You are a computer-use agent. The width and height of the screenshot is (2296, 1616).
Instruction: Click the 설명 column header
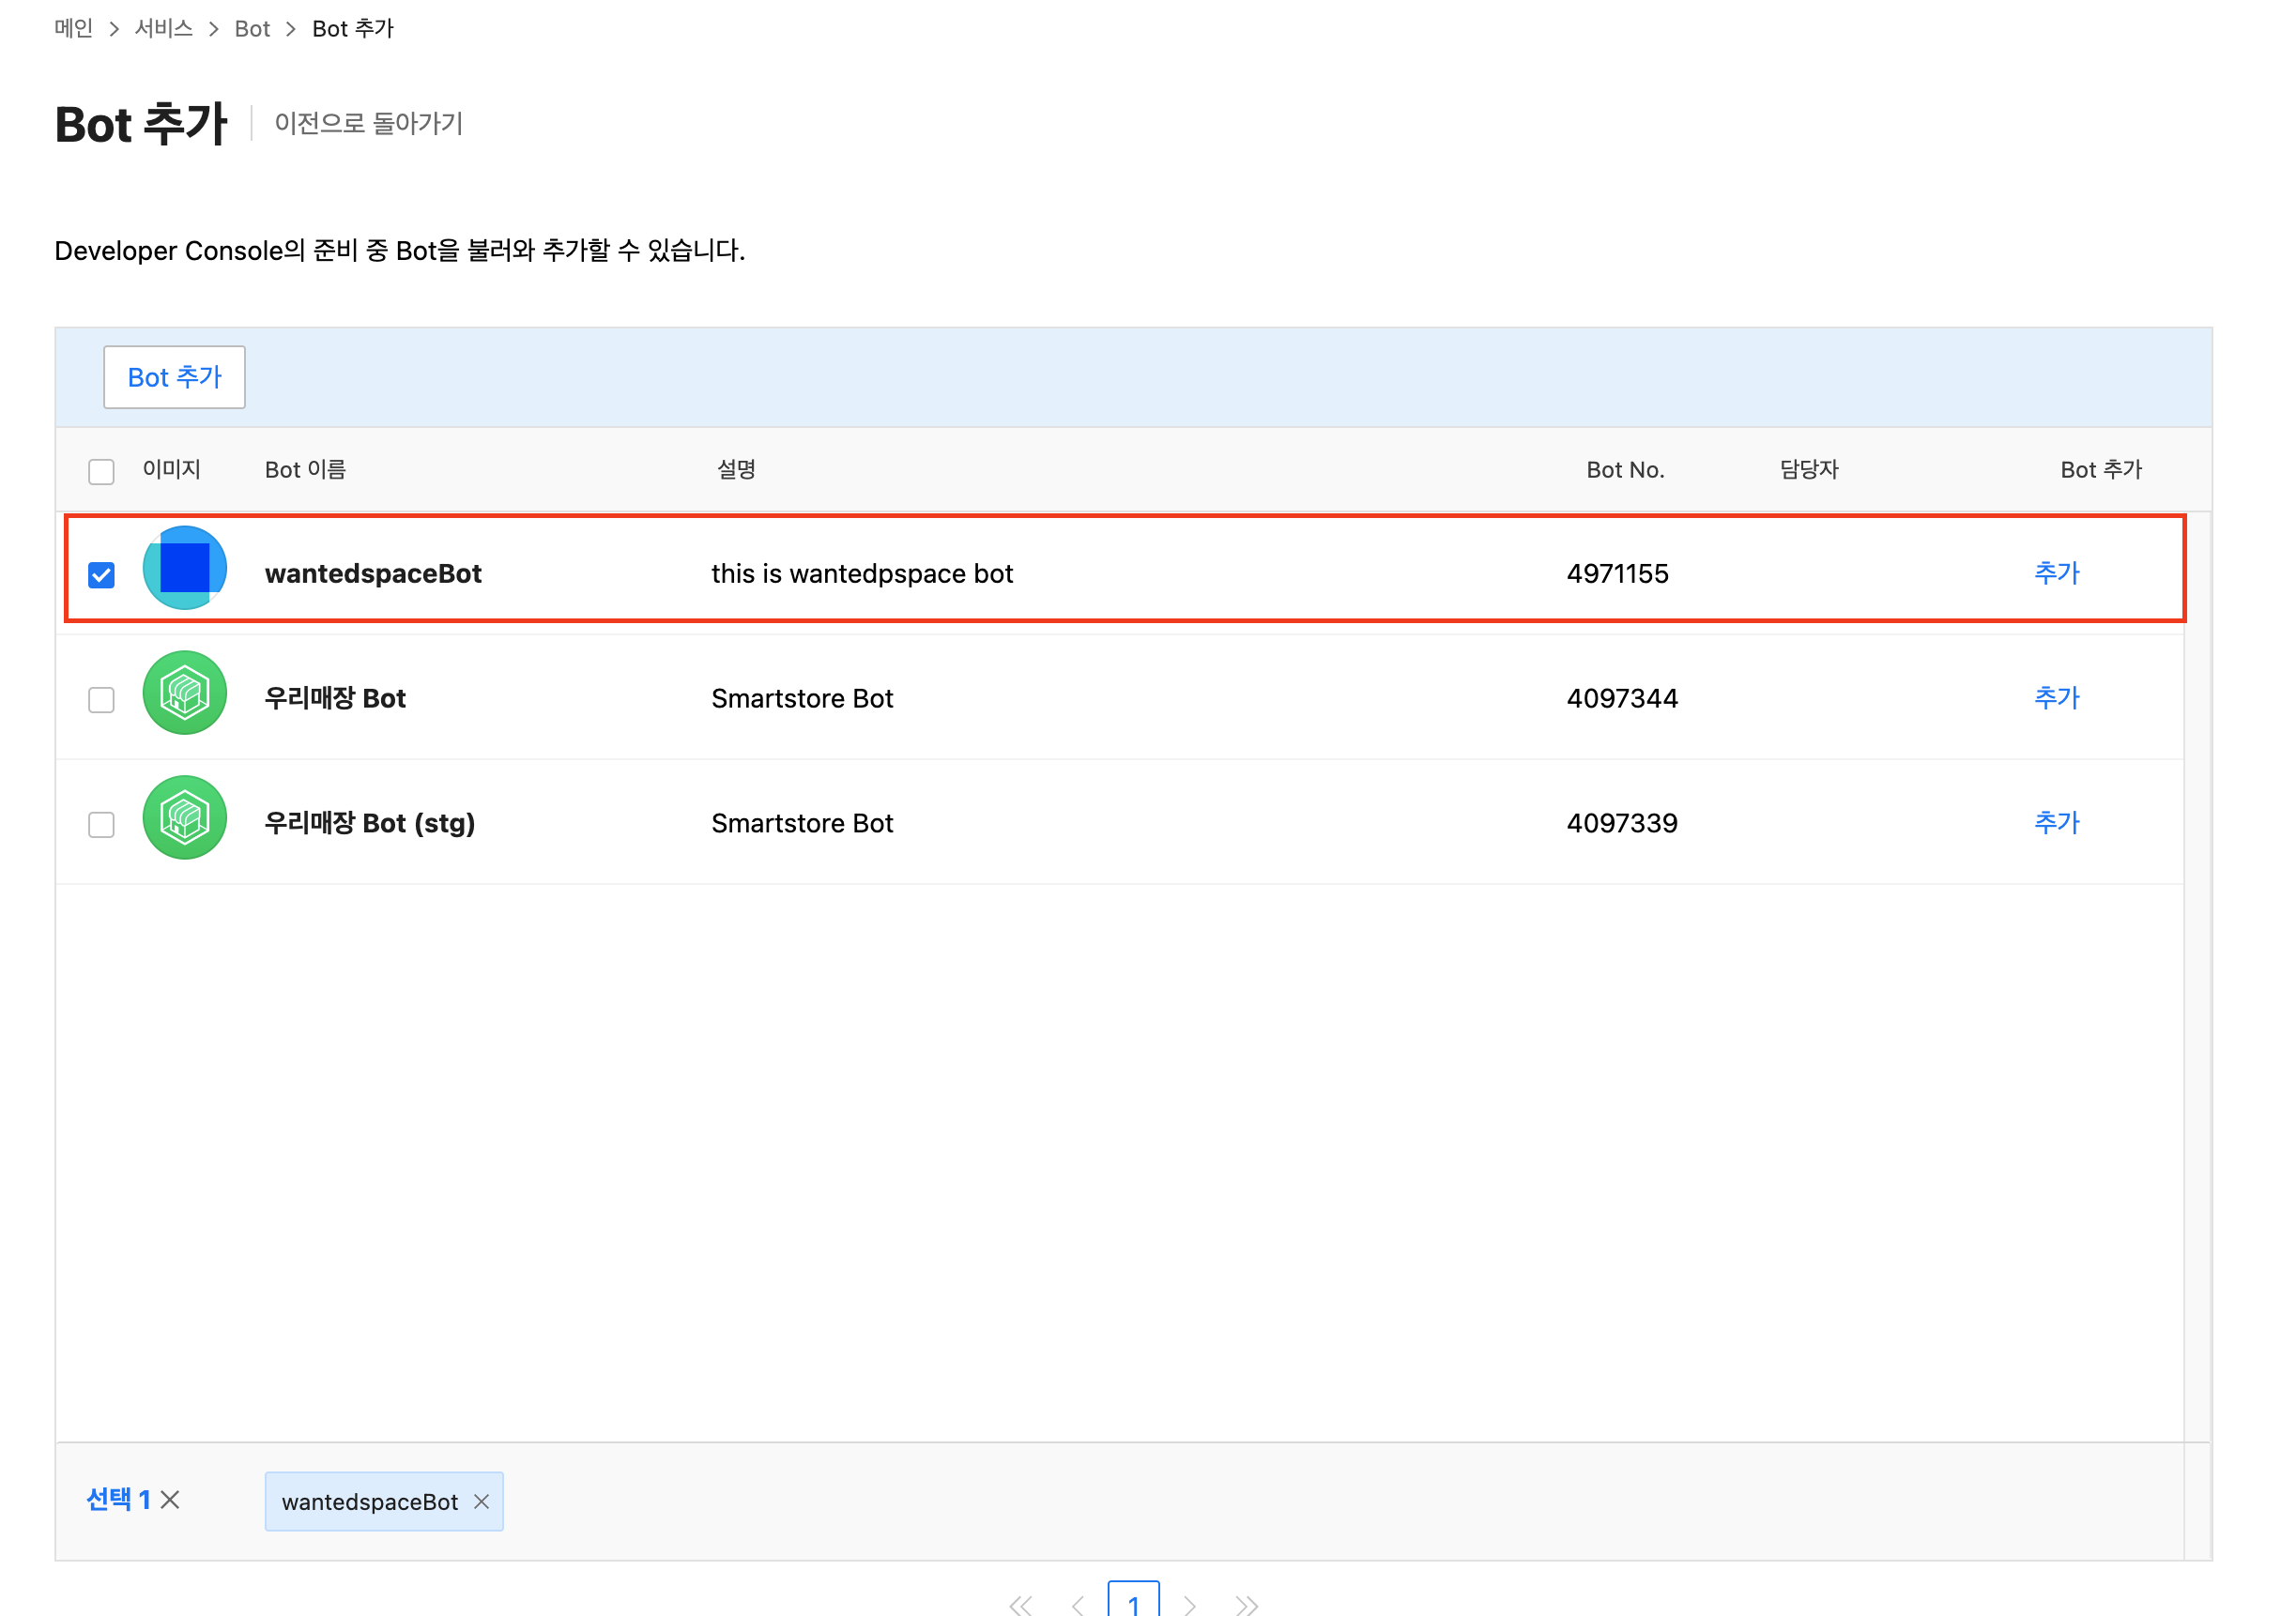[x=736, y=470]
